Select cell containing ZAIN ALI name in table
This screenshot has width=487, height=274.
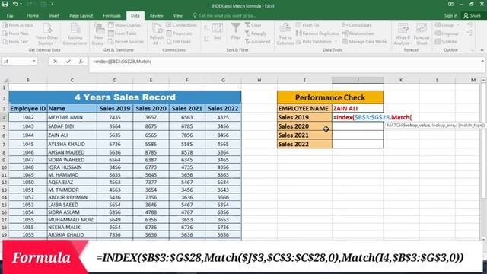point(72,135)
